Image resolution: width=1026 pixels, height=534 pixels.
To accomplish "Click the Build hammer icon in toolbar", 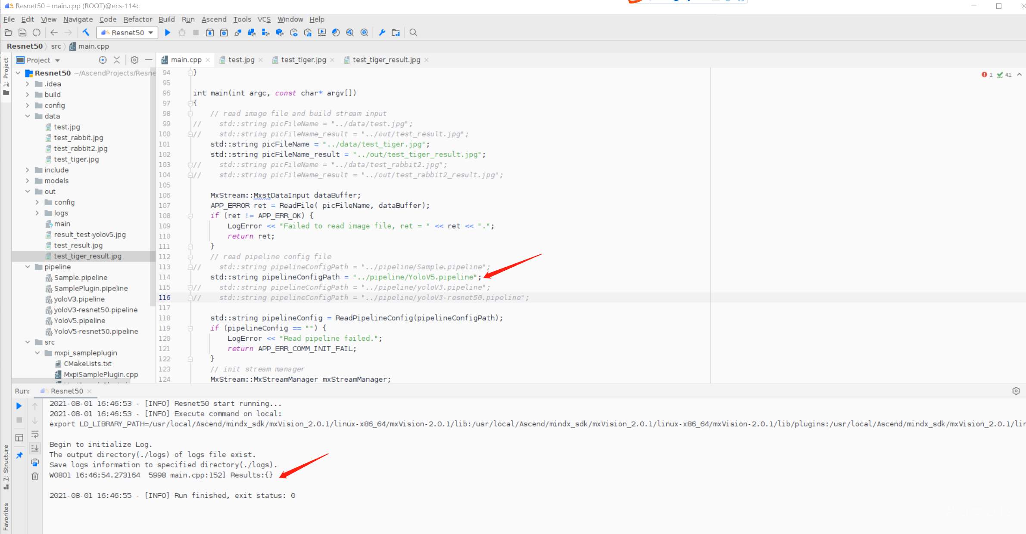I will click(x=86, y=32).
